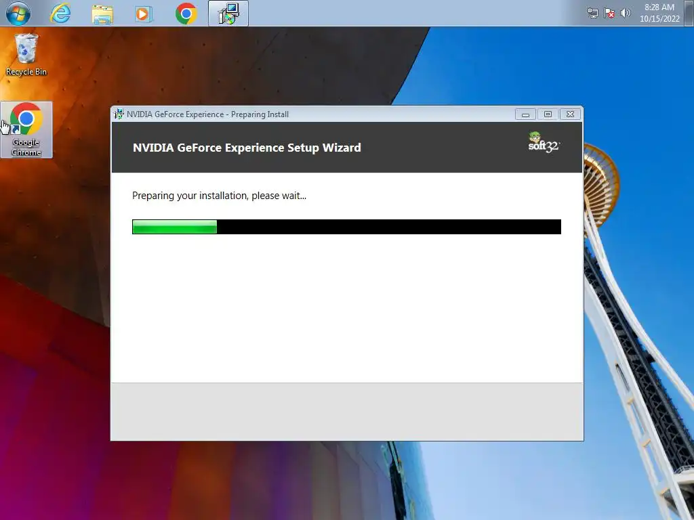This screenshot has width=694, height=520.
Task: Click the 'Preparing Install' window title text
Action: click(x=260, y=114)
